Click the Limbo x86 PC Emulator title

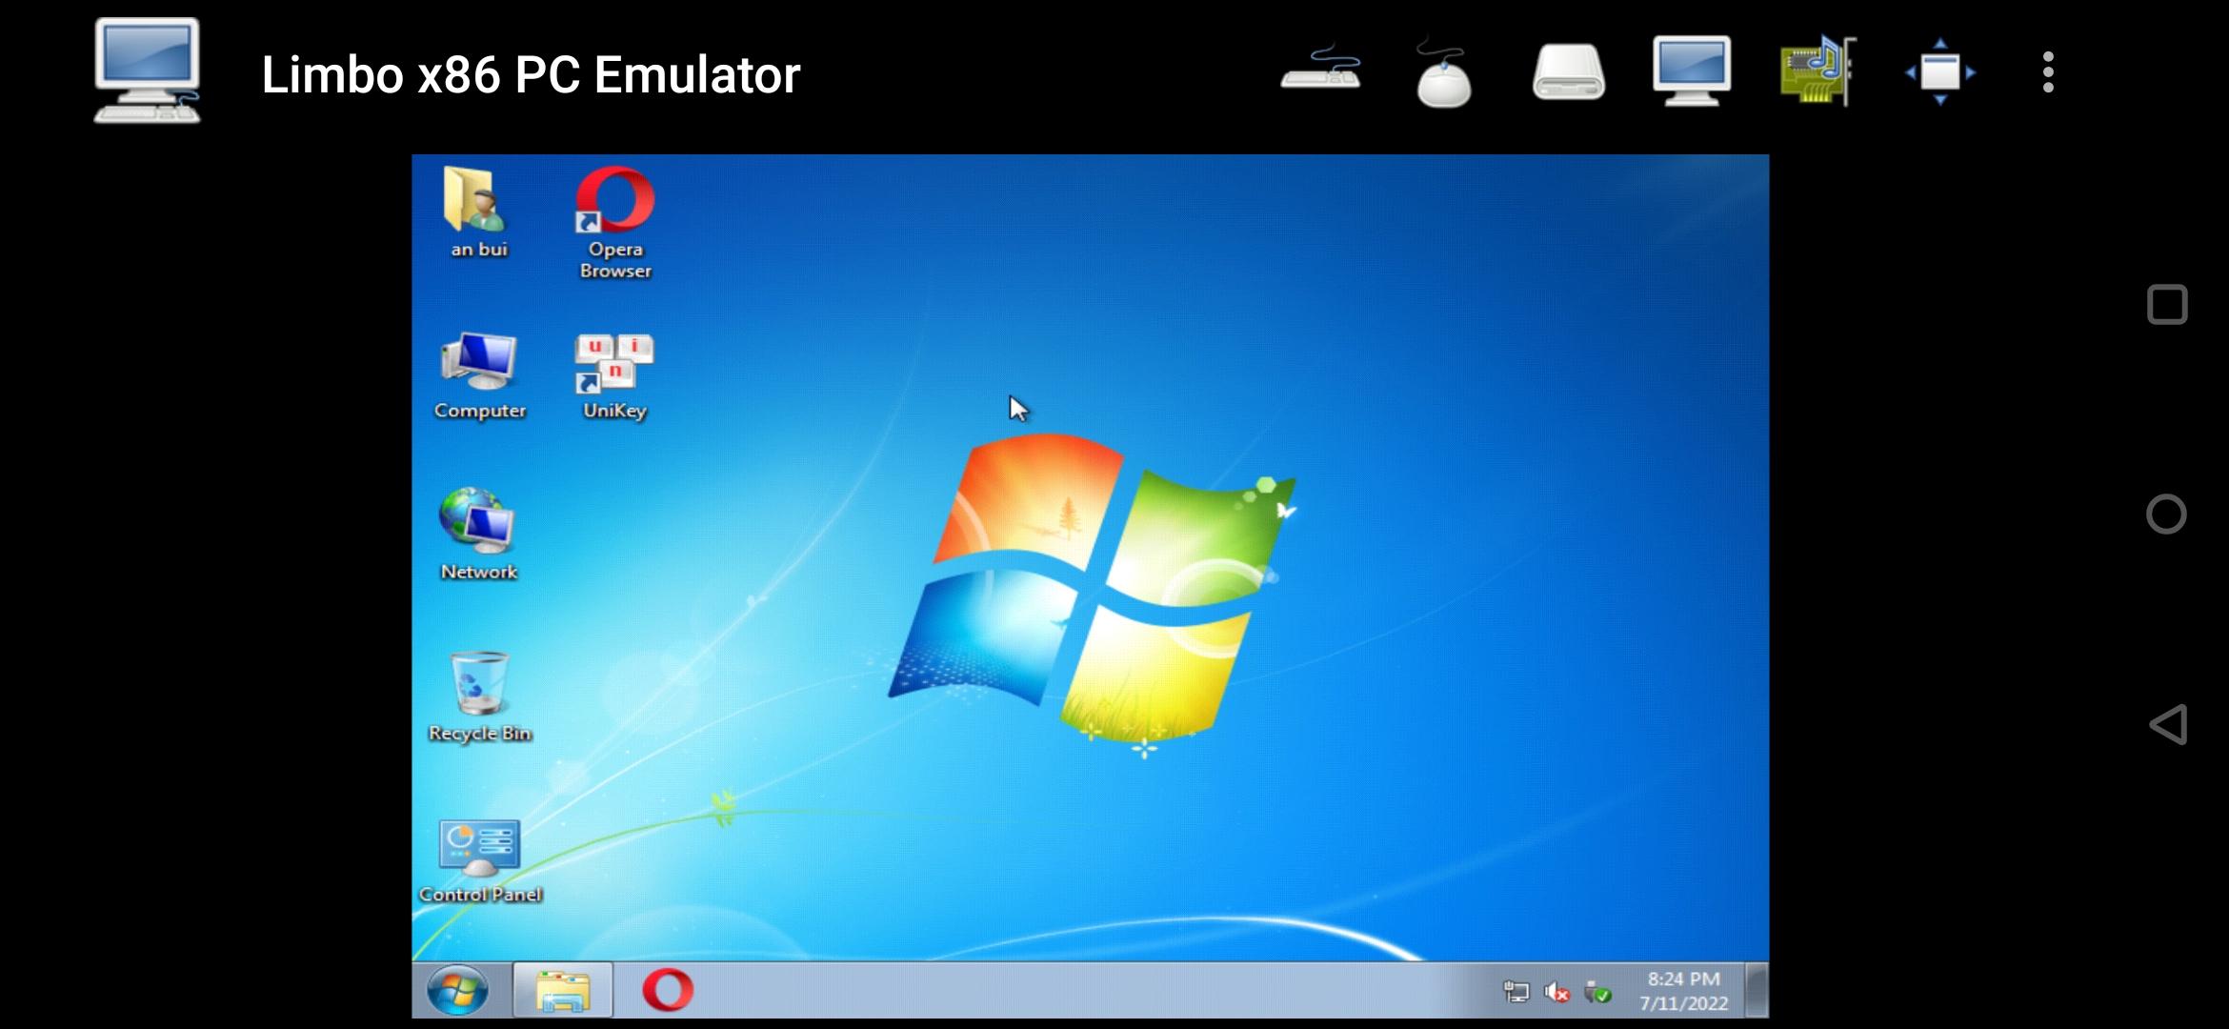coord(531,74)
